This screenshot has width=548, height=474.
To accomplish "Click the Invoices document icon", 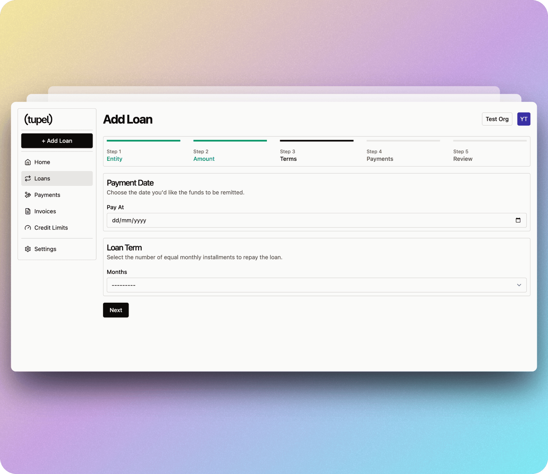I will point(28,211).
